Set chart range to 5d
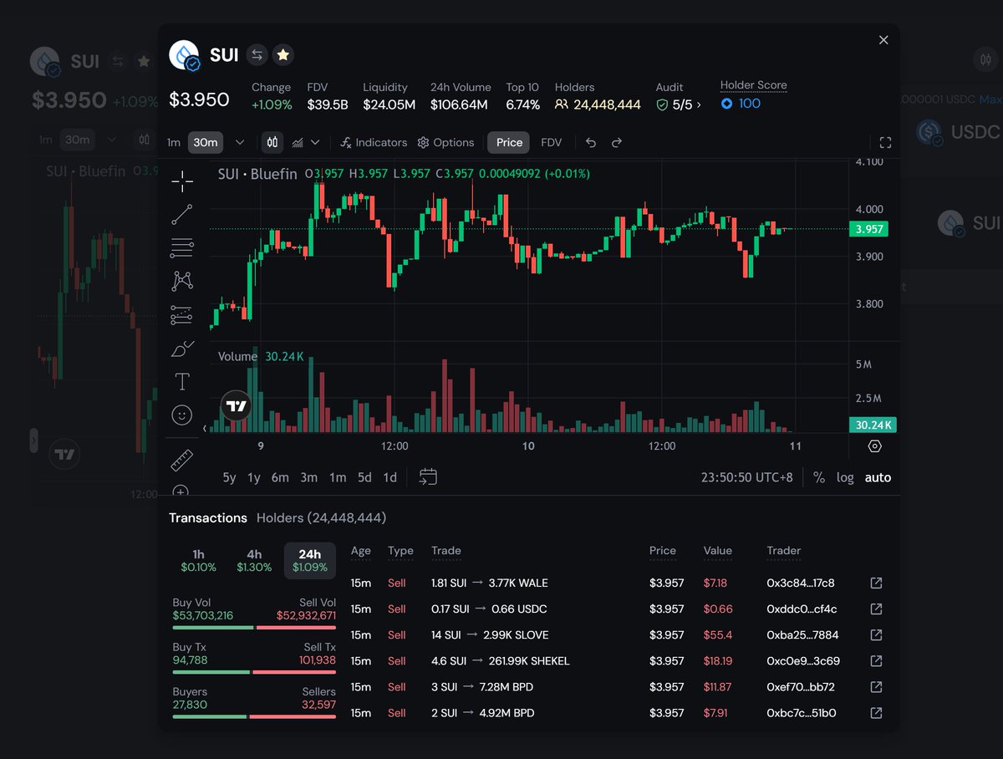Image resolution: width=1003 pixels, height=759 pixels. pos(364,477)
